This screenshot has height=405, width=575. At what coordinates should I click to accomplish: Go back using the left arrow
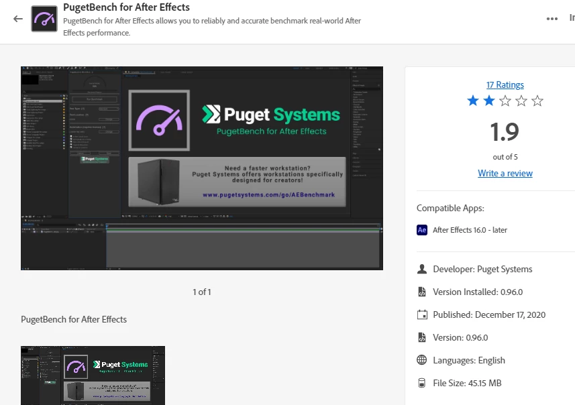[x=18, y=19]
